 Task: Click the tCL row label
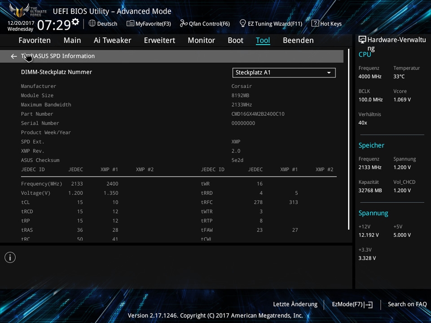[x=25, y=202]
